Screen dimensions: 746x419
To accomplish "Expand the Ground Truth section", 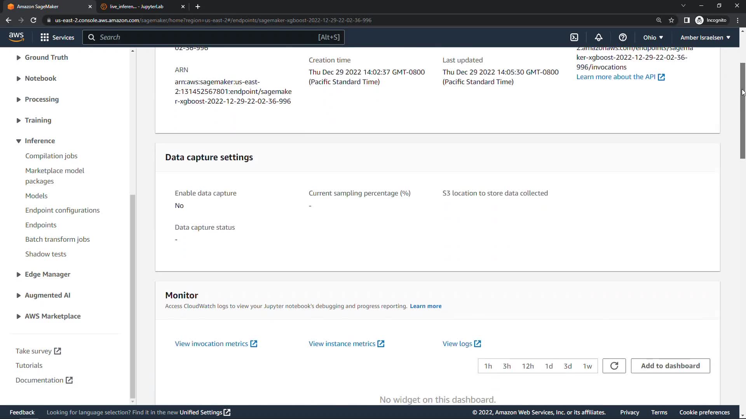I will (x=46, y=57).
